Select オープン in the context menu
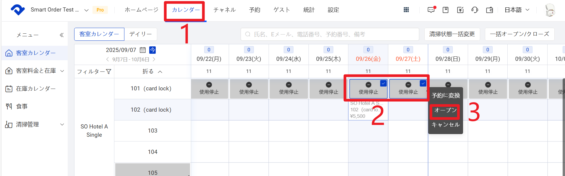The width and height of the screenshot is (565, 176). click(x=445, y=110)
